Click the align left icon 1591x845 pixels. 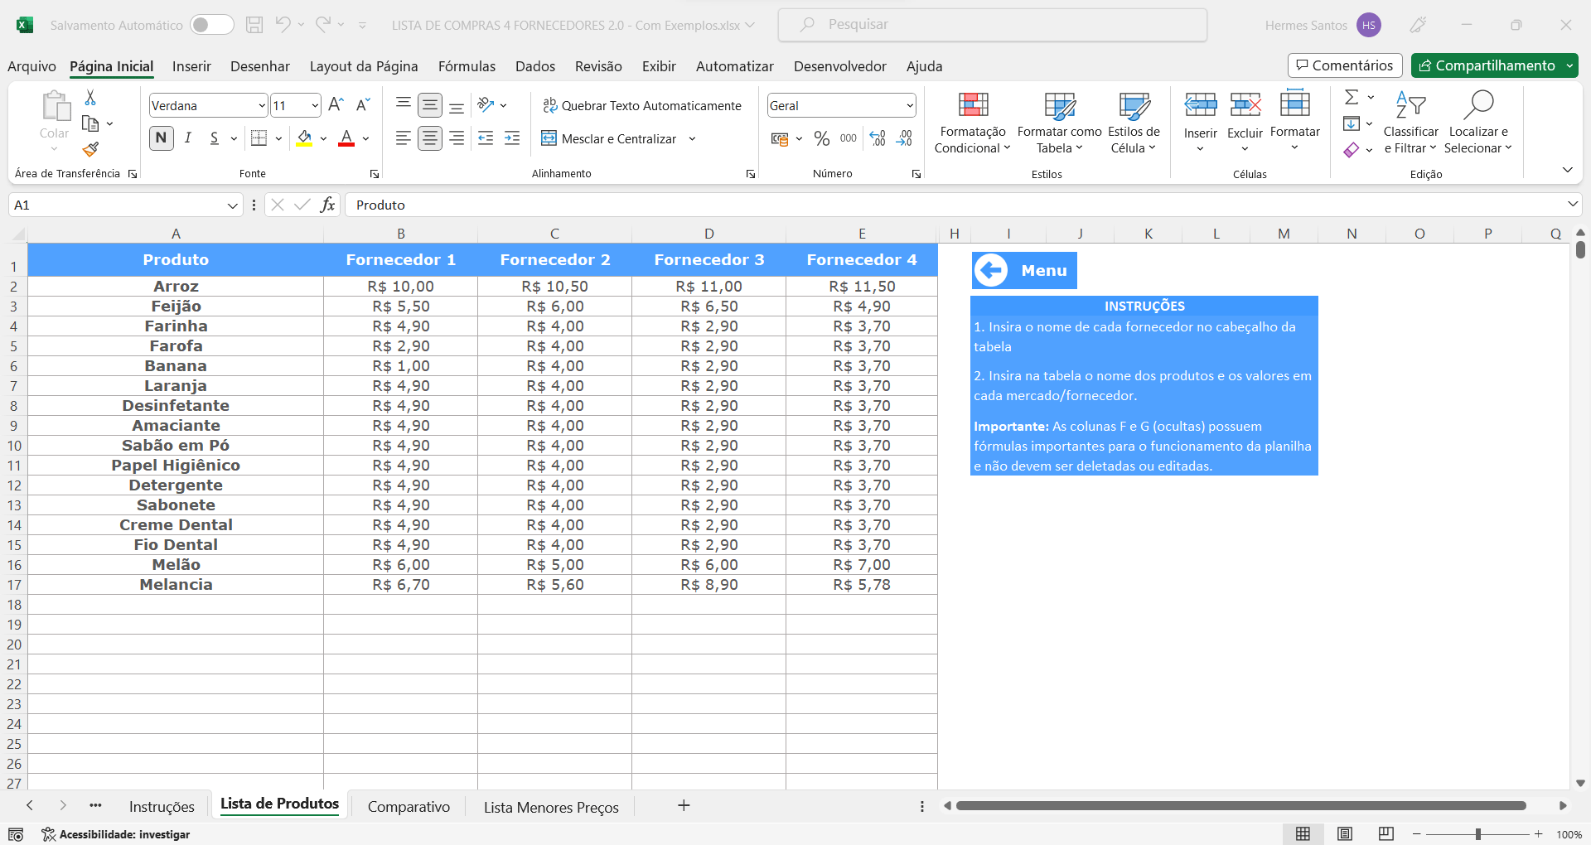[403, 138]
